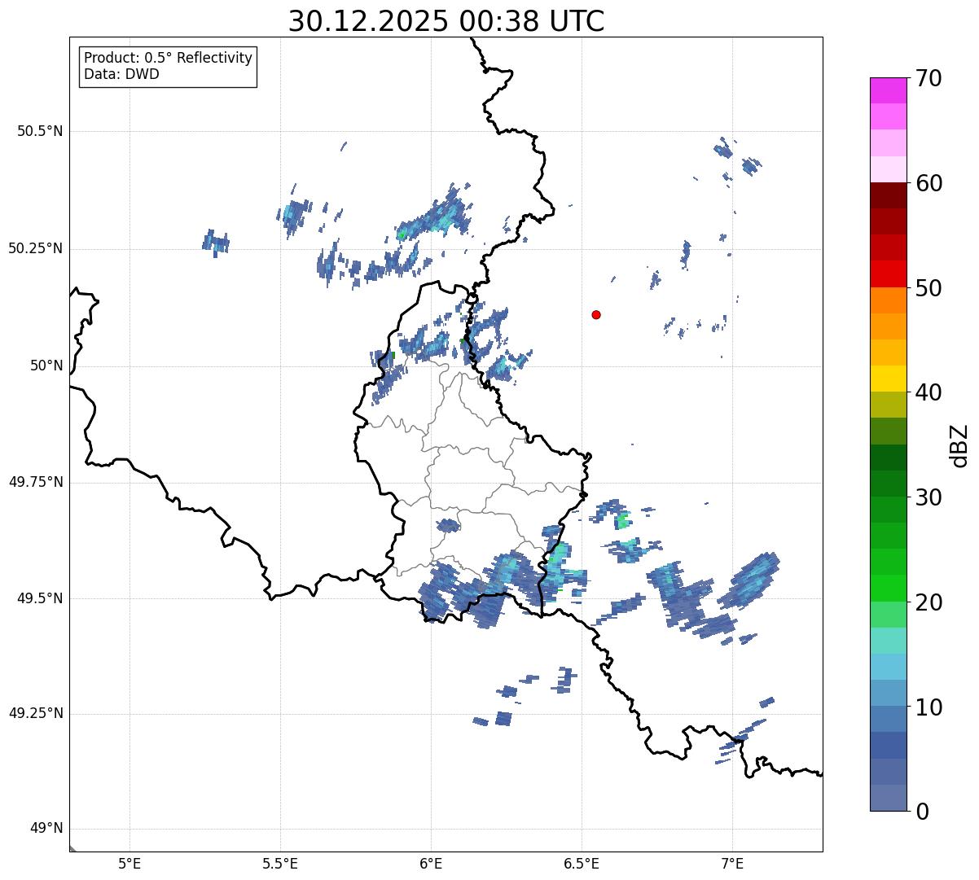
Task: Click the 6°E longitude label
Action: click(431, 863)
